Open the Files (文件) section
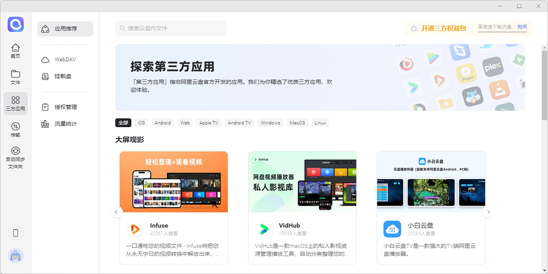 point(16,77)
